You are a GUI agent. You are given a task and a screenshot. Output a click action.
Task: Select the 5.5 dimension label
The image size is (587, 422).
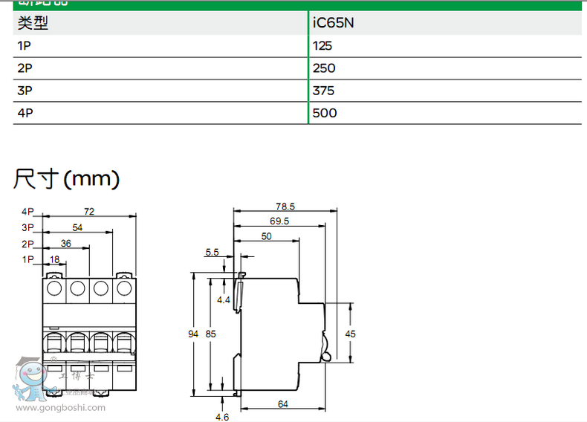pos(212,253)
